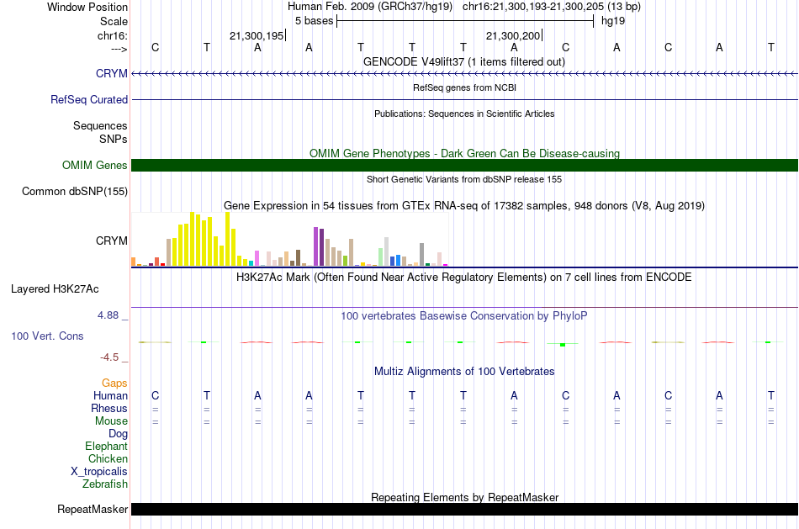Viewport: 799px width, 529px height.
Task: Click the 21,300,200 position marker on ruler
Action: point(514,35)
